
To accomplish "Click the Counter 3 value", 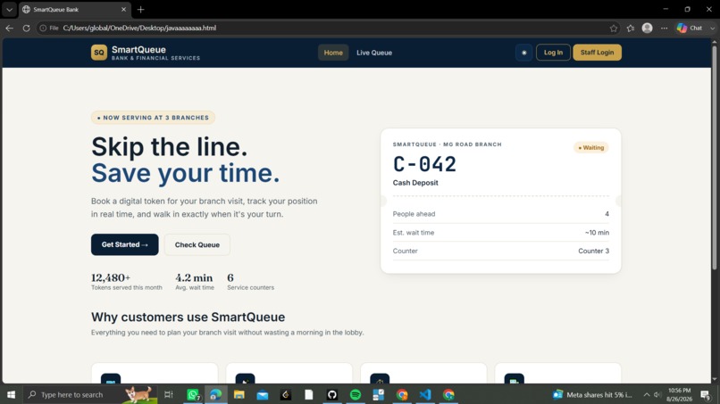I will click(x=593, y=251).
